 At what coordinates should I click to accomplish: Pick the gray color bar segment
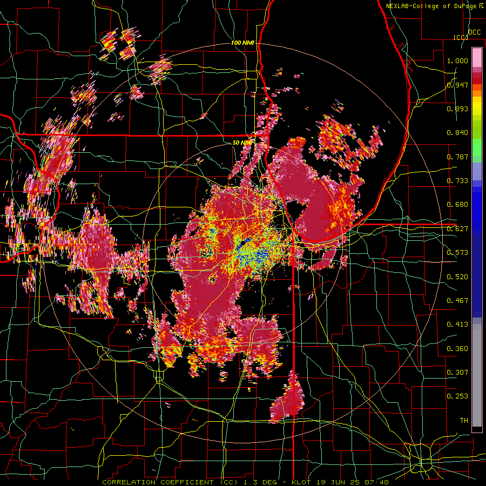pos(477,375)
